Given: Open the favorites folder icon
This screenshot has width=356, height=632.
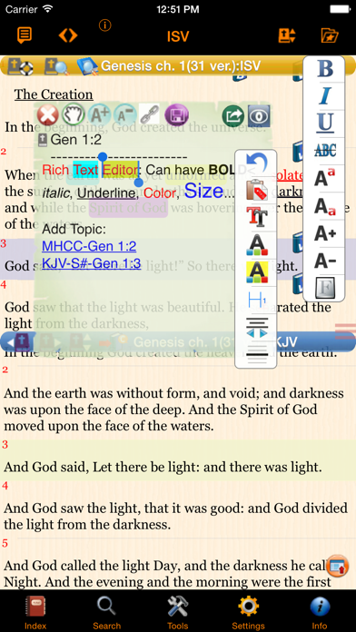Looking at the screenshot, I should pos(330,35).
